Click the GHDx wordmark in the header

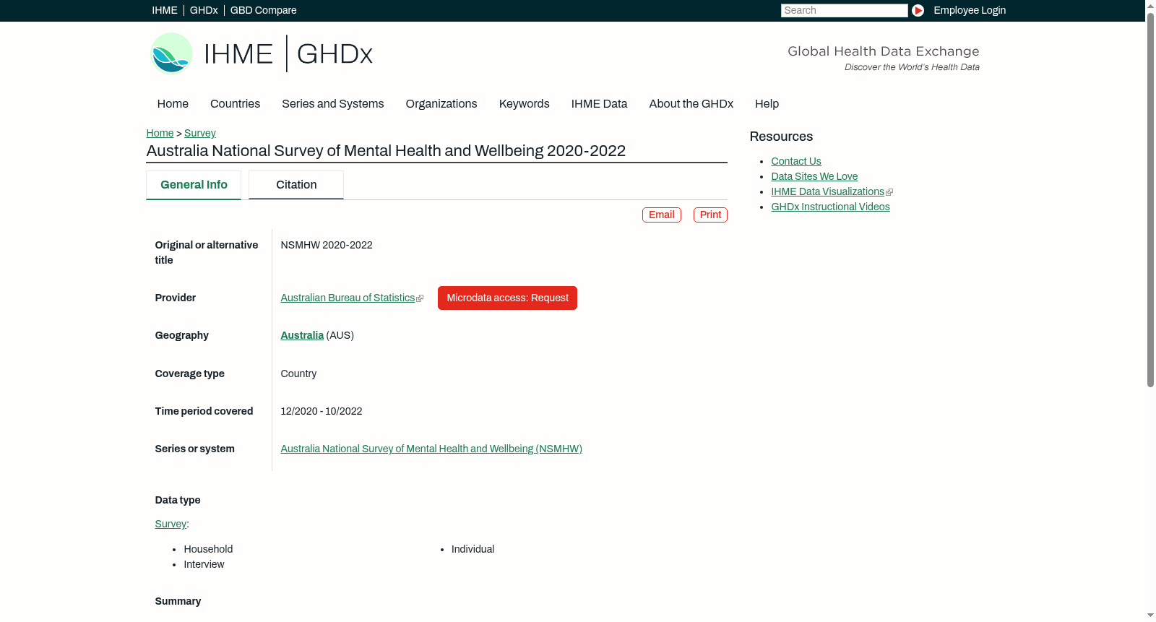(335, 54)
